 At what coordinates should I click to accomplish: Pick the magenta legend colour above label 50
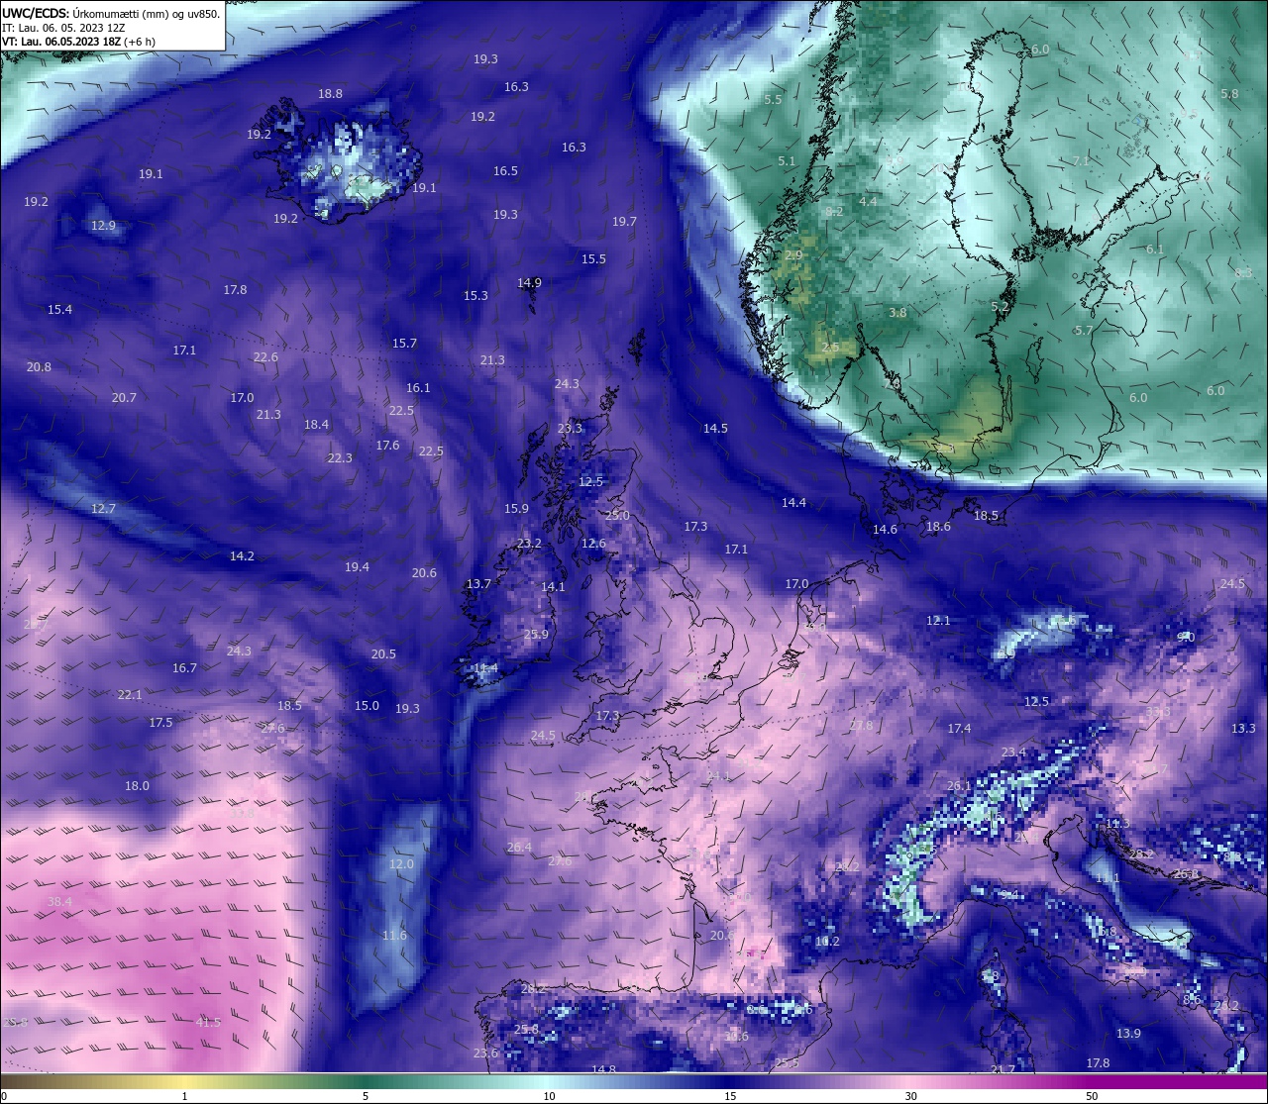[x=1092, y=1081]
